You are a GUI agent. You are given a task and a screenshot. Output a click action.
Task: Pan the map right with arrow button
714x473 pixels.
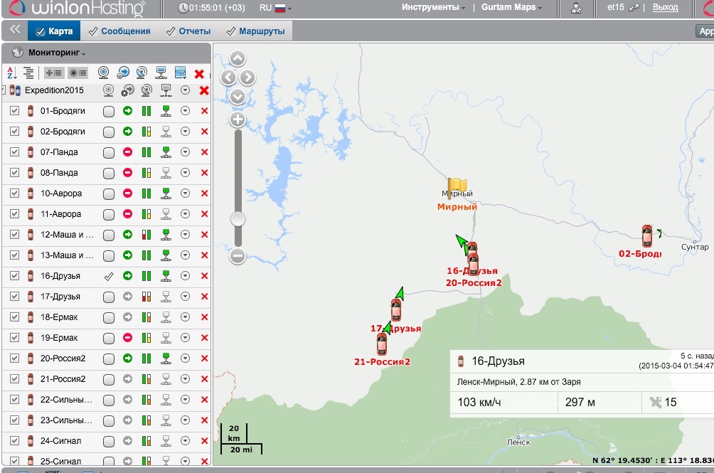tap(247, 78)
